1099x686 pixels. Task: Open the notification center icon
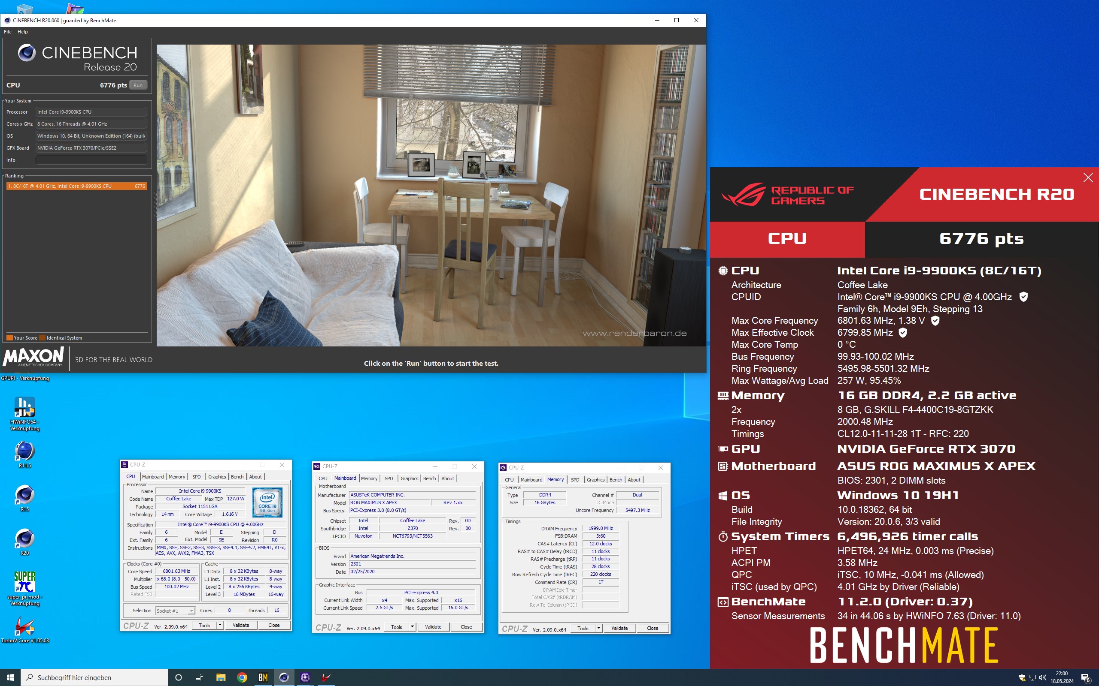1086,678
